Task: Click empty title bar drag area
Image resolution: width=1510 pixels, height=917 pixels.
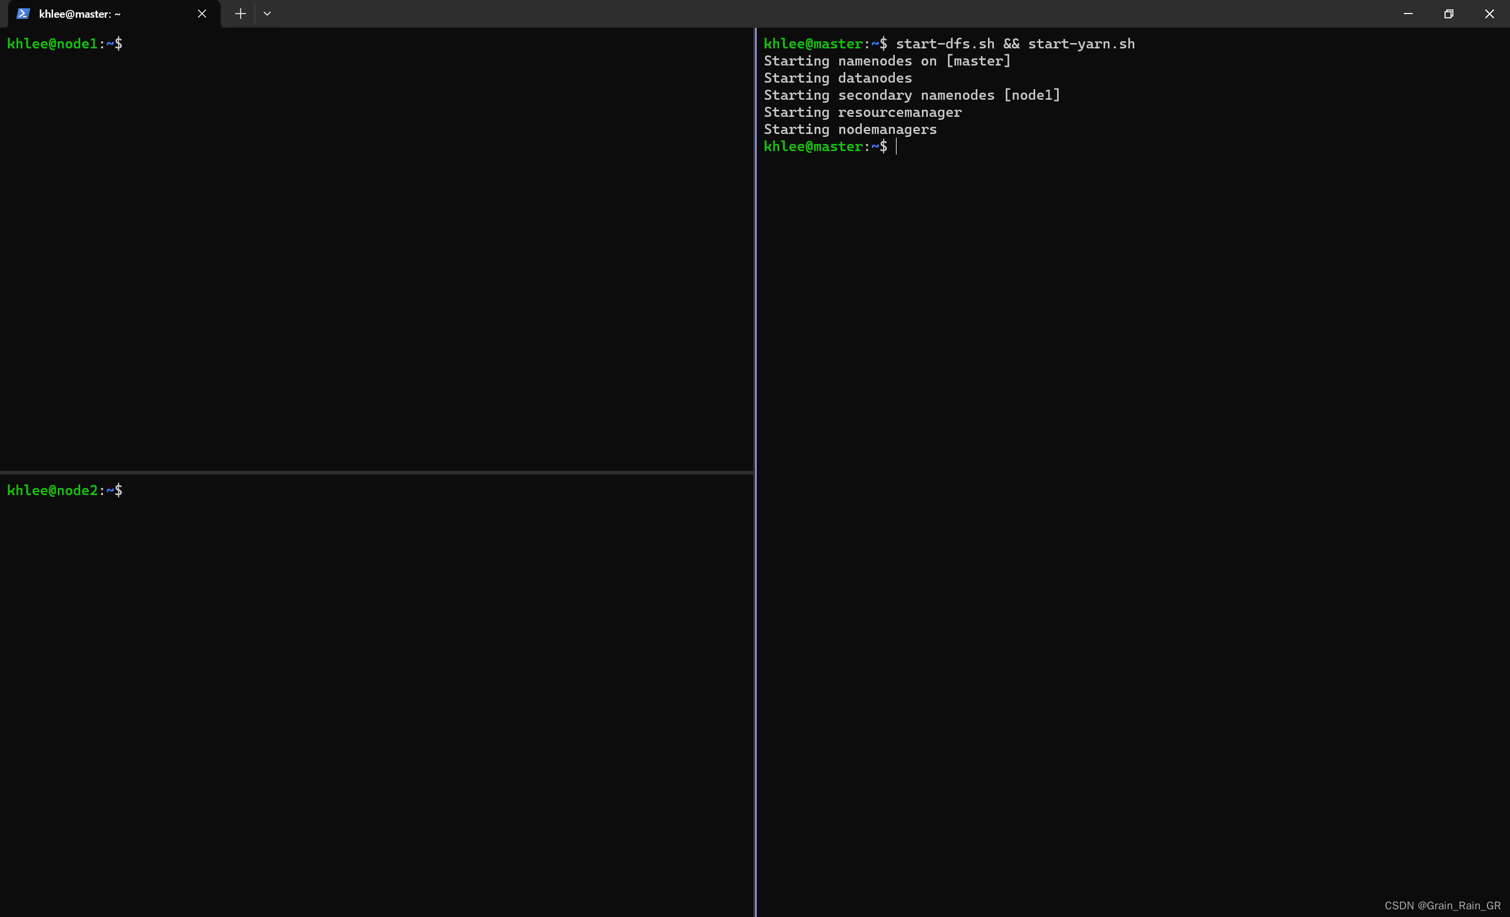Action: (797, 14)
